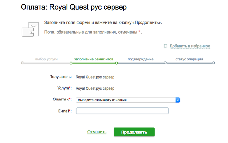
Task: Click the Получатель value Royal Quest рус сервер
Action: (95, 77)
